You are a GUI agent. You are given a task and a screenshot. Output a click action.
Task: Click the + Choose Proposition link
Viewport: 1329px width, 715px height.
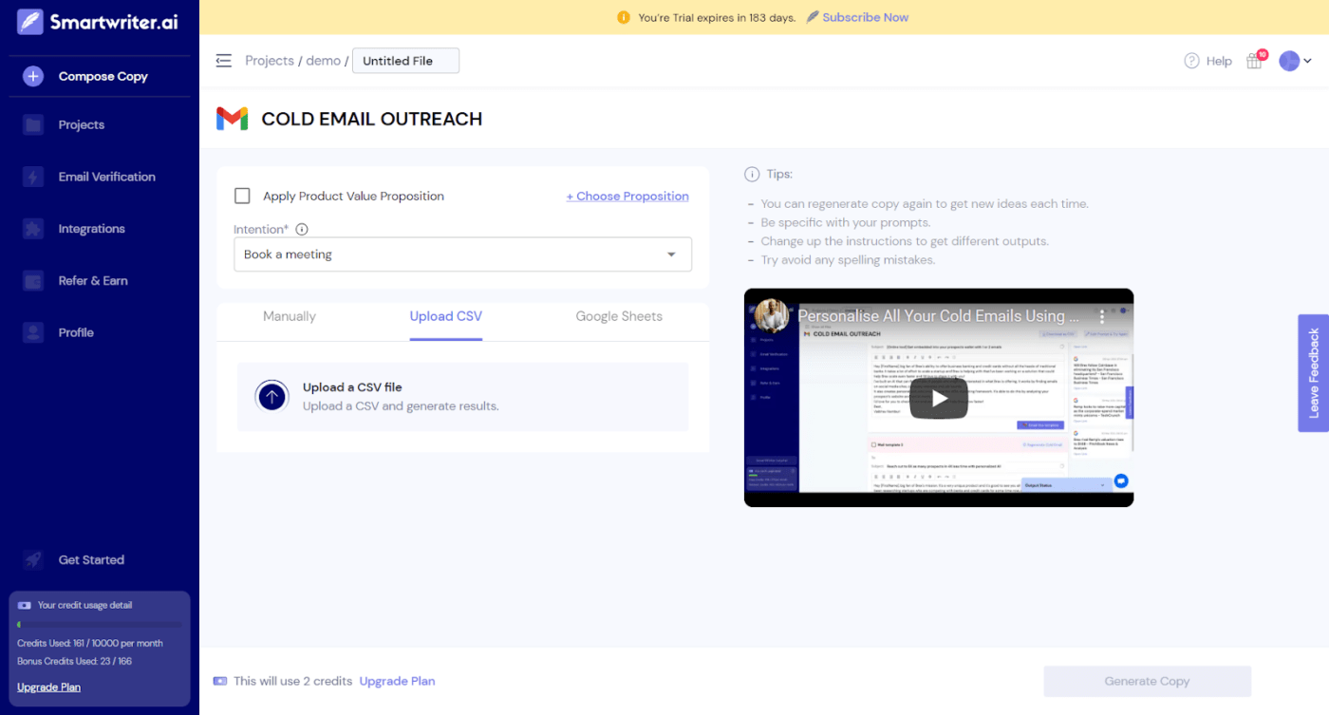click(627, 196)
